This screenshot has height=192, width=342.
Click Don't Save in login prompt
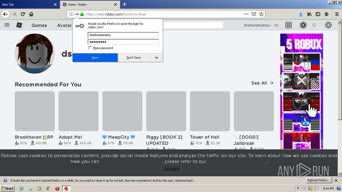[134, 58]
